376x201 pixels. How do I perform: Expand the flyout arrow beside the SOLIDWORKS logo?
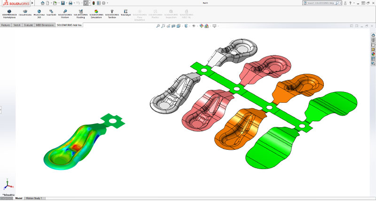coord(32,3)
